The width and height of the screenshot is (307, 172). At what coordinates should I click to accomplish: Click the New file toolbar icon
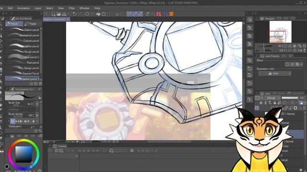point(53,14)
